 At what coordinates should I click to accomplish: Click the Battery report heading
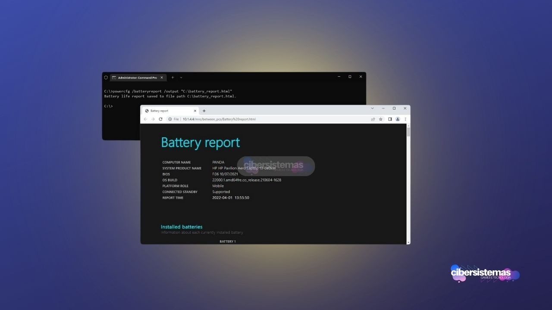coord(201,143)
